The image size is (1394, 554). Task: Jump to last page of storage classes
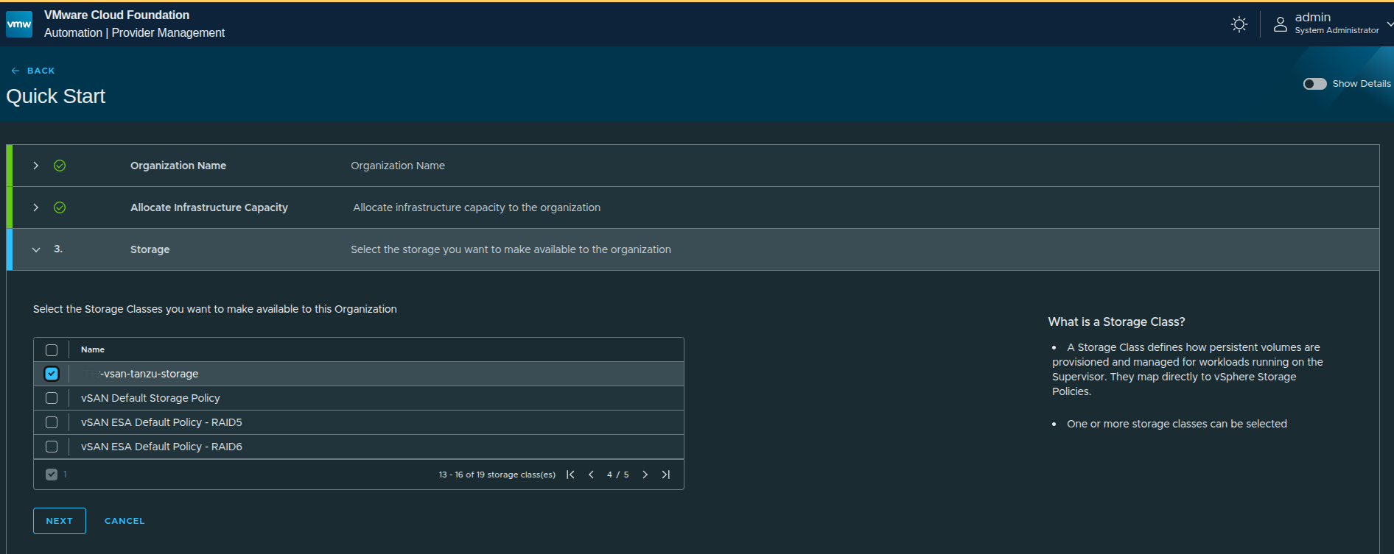click(666, 475)
